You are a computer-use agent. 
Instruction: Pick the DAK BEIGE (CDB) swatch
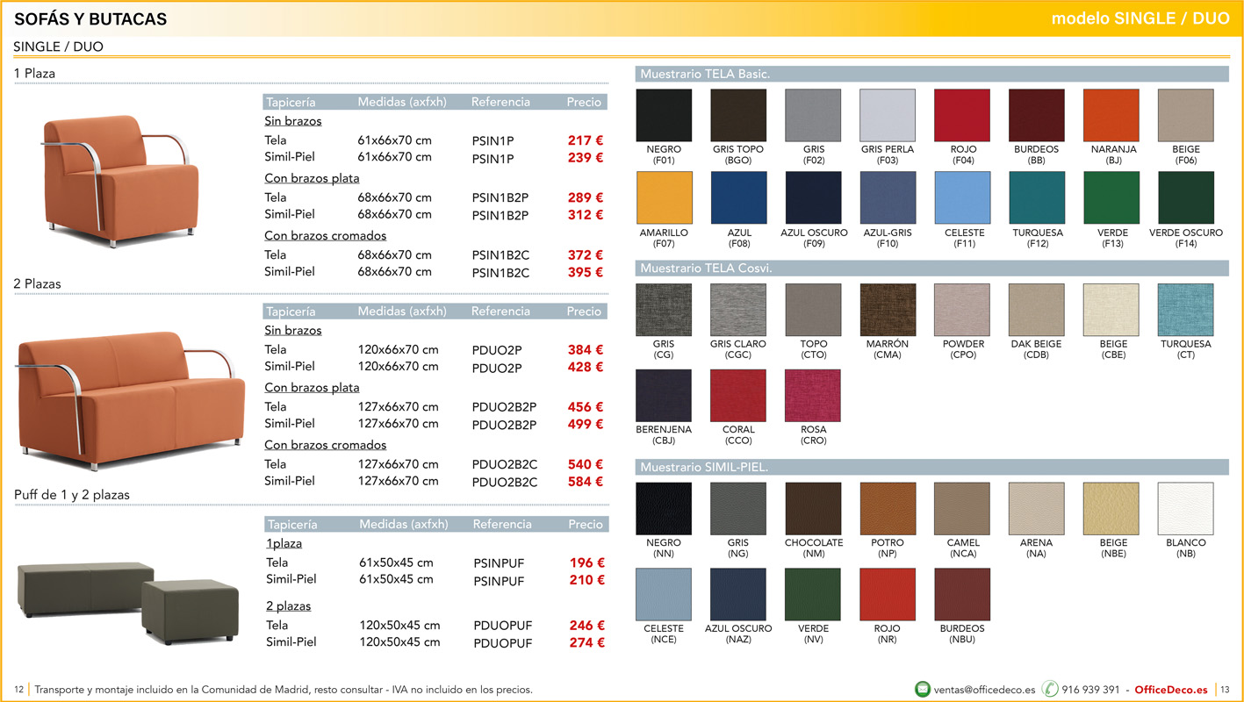coord(1037,310)
